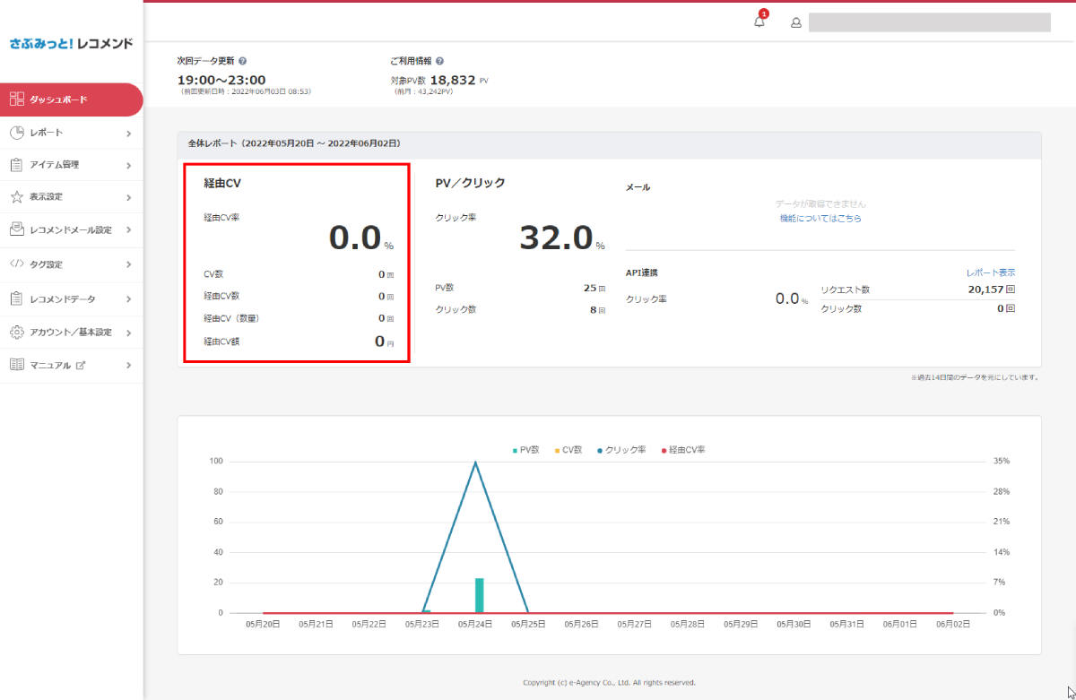Click the データが取得できません message
1076x700 pixels.
tap(820, 204)
